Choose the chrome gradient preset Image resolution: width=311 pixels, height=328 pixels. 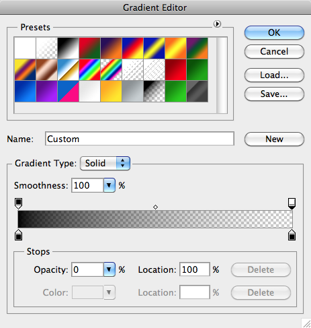tap(68, 69)
